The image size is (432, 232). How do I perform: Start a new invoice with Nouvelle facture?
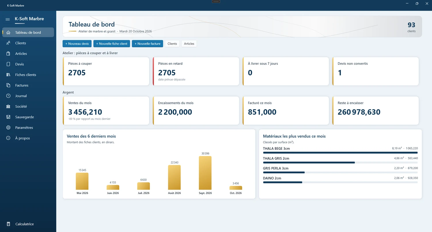[x=147, y=44]
